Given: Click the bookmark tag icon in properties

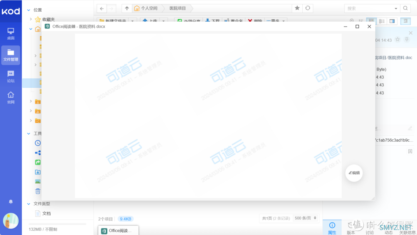Looking at the screenshot, I should click(x=410, y=151).
